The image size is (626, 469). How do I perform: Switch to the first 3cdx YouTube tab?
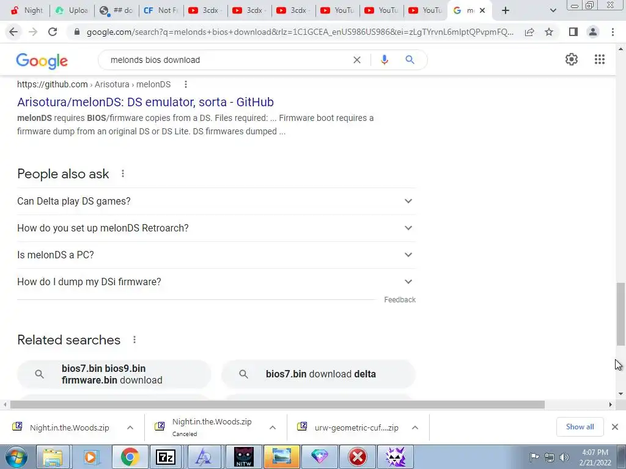pyautogui.click(x=204, y=10)
